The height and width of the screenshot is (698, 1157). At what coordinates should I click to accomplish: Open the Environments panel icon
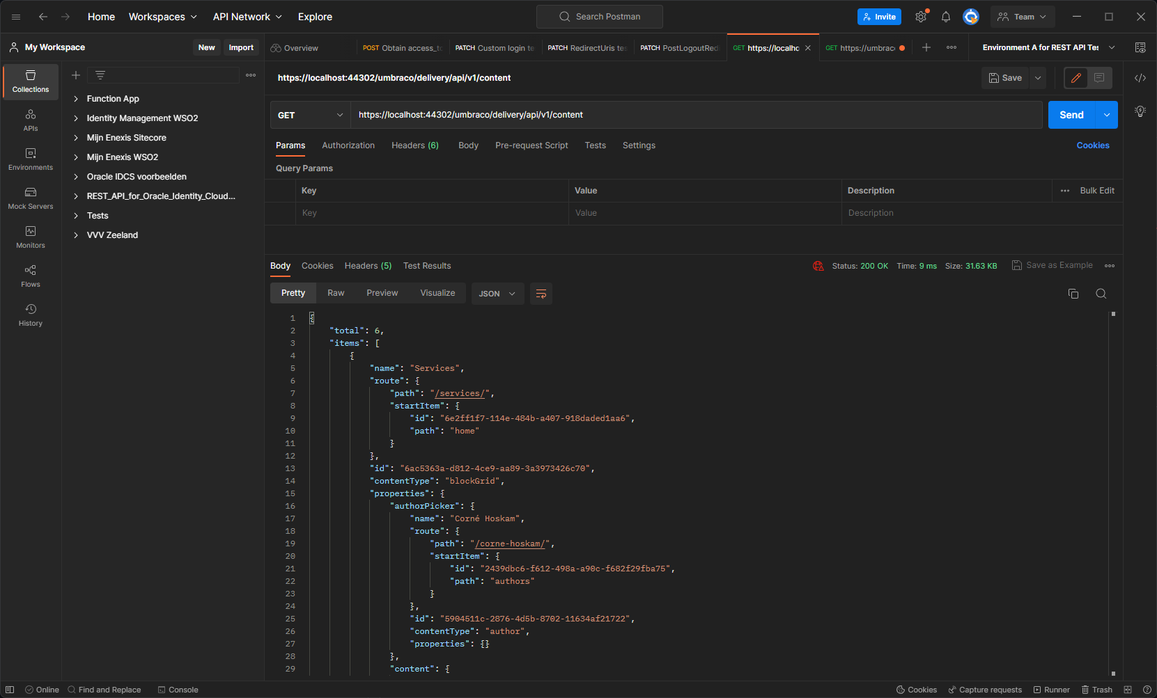click(30, 159)
